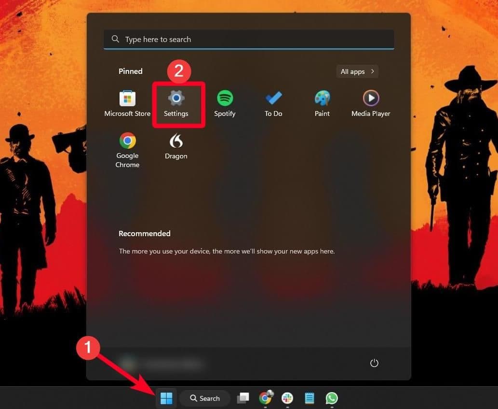Launch WhatsApp from the taskbar
This screenshot has width=498, height=409.
[332, 398]
